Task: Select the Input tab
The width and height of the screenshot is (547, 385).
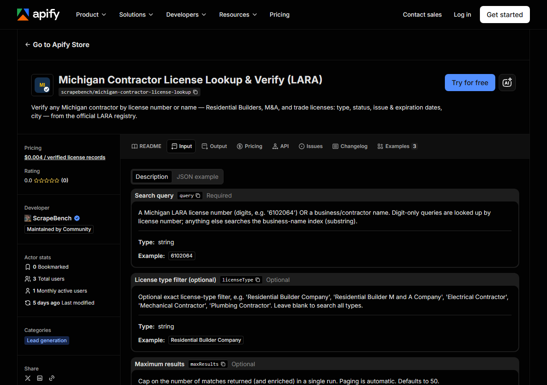Action: [x=181, y=146]
